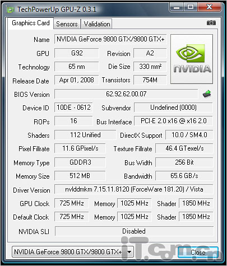Click the BIOS Version field

[x=126, y=94]
